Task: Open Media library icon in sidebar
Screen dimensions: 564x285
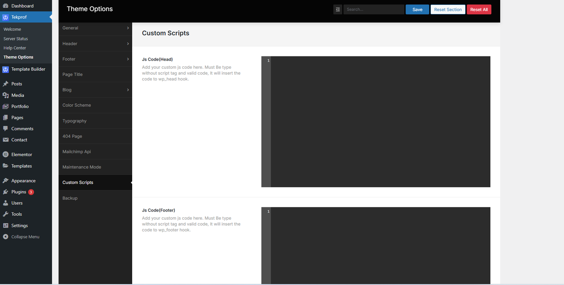Action: point(6,95)
